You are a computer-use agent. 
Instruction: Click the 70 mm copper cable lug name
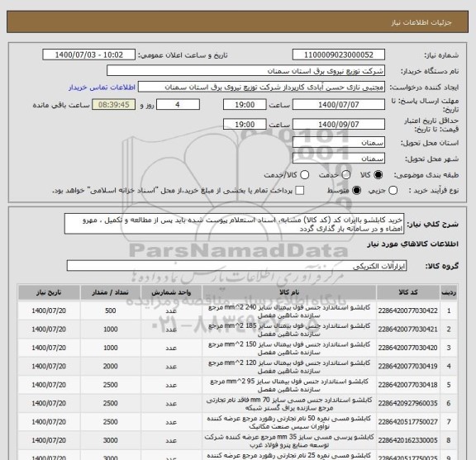(x=289, y=404)
